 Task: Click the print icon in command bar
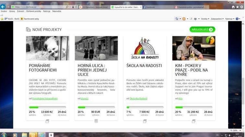195,19
